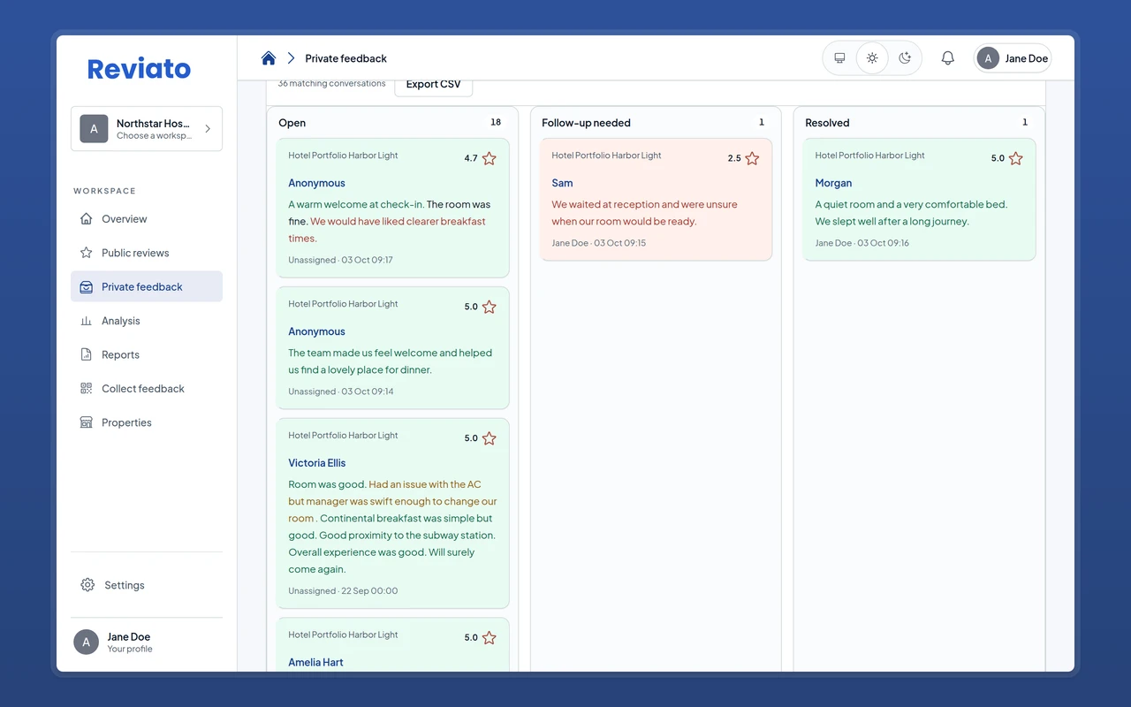Select the light theme sun icon
This screenshot has height=707, width=1131.
click(872, 58)
